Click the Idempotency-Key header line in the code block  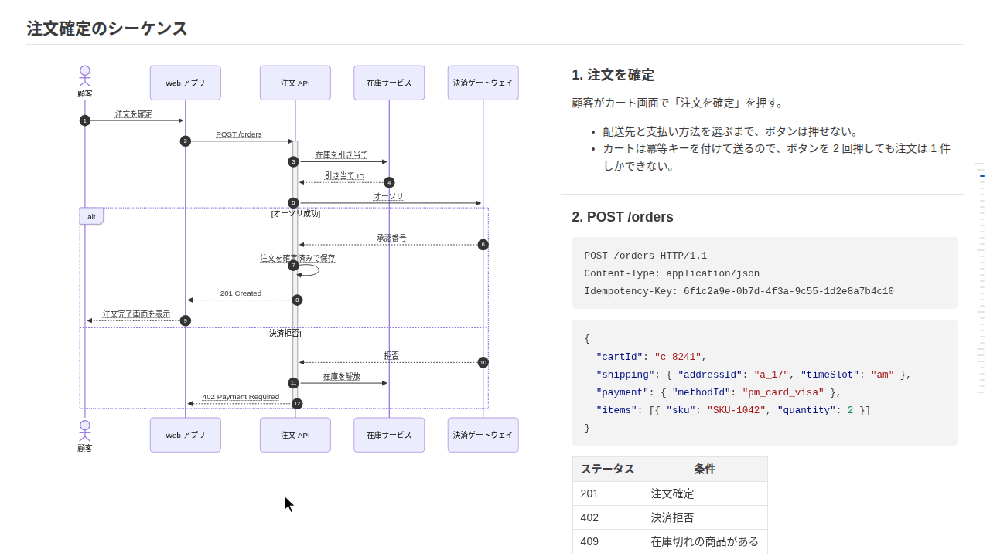coord(739,291)
